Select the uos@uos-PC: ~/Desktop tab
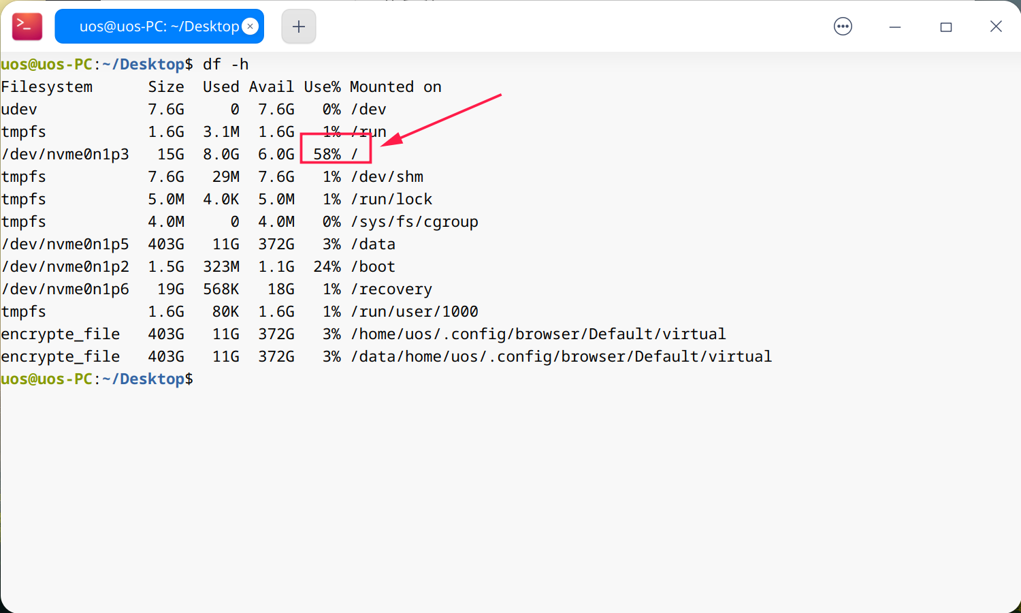1021x613 pixels. 159,27
